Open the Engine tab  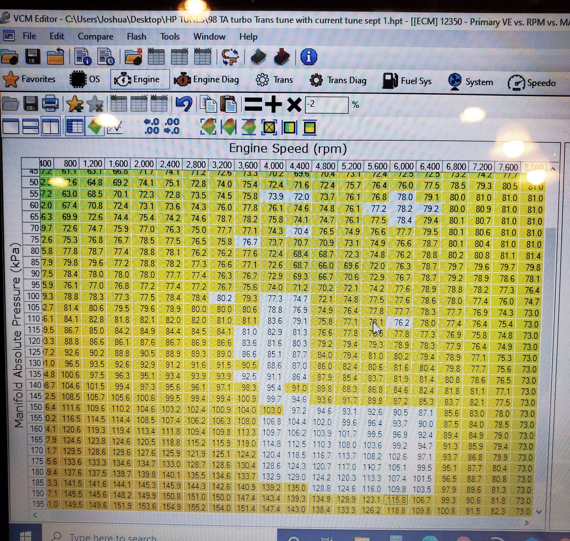pos(140,79)
